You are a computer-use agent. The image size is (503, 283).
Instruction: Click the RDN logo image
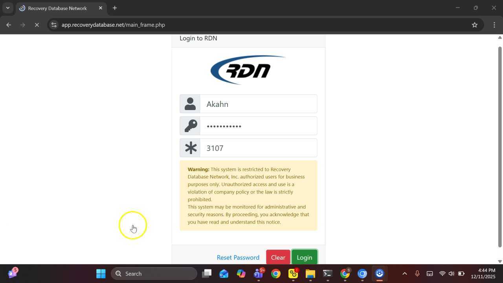[248, 70]
